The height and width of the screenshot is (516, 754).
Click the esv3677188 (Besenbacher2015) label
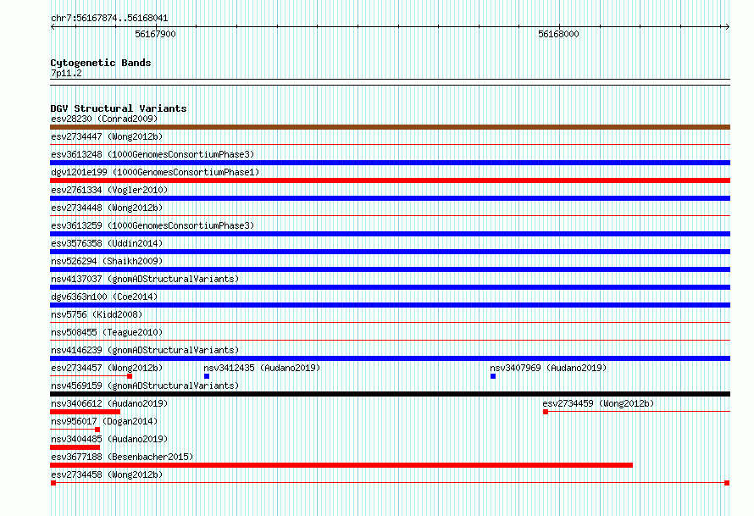coord(122,457)
